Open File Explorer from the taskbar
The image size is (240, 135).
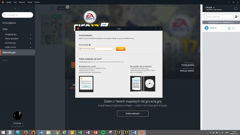click(x=49, y=132)
